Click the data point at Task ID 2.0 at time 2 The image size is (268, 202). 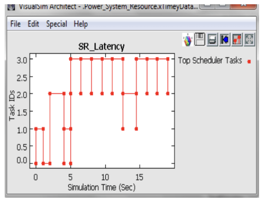[x=50, y=94]
